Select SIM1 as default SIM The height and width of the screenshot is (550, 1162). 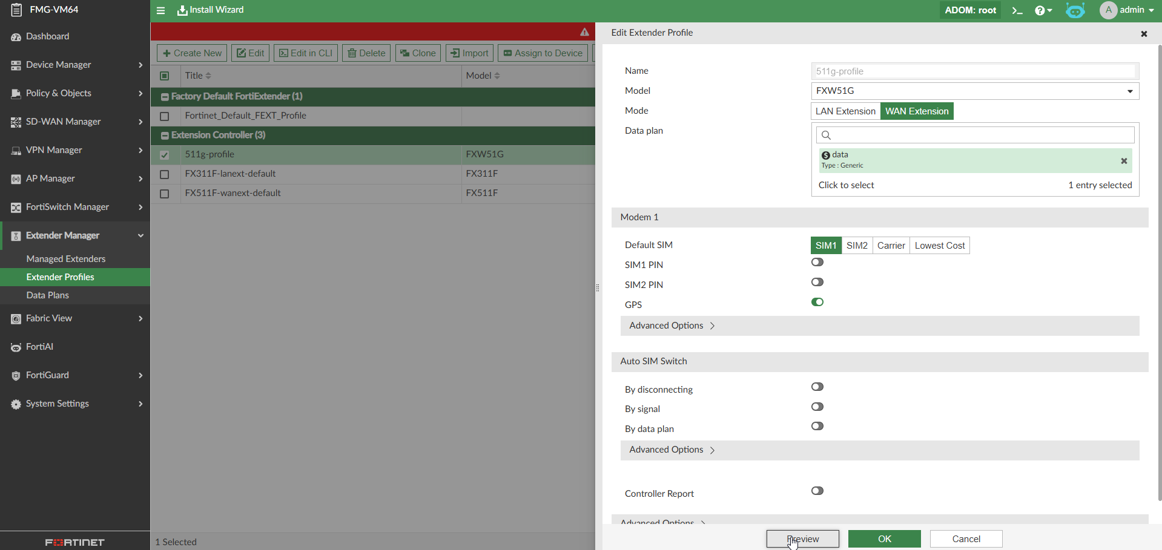(826, 246)
